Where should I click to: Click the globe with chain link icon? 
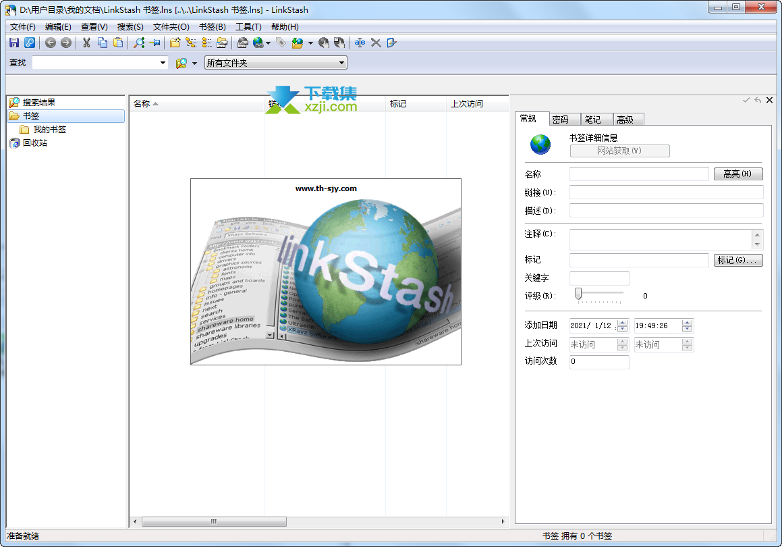click(258, 43)
